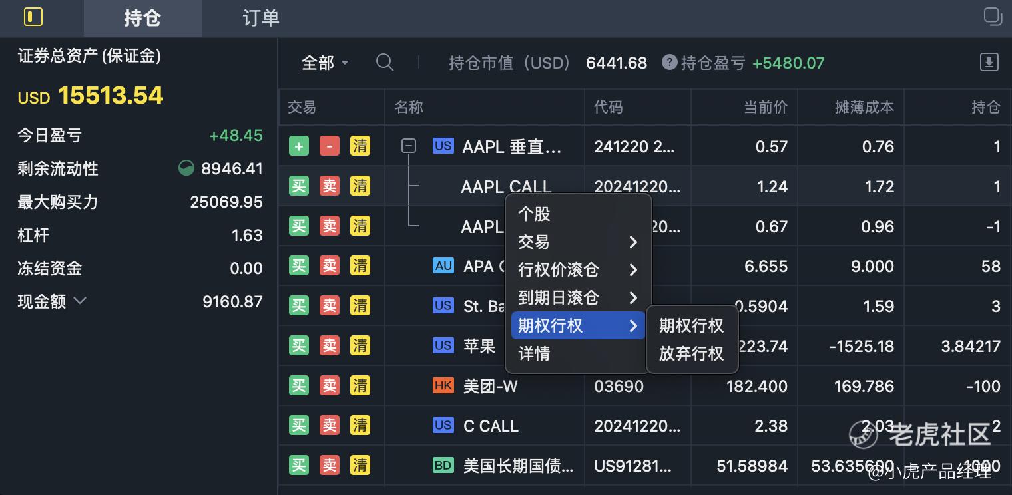The height and width of the screenshot is (495, 1012).
Task: Collapse the AAPL 垂直 spread tree
Action: click(x=409, y=146)
